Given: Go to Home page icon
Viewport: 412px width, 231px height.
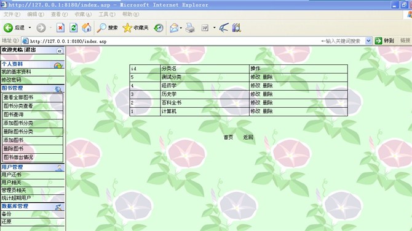Looking at the screenshot, I should [x=87, y=28].
